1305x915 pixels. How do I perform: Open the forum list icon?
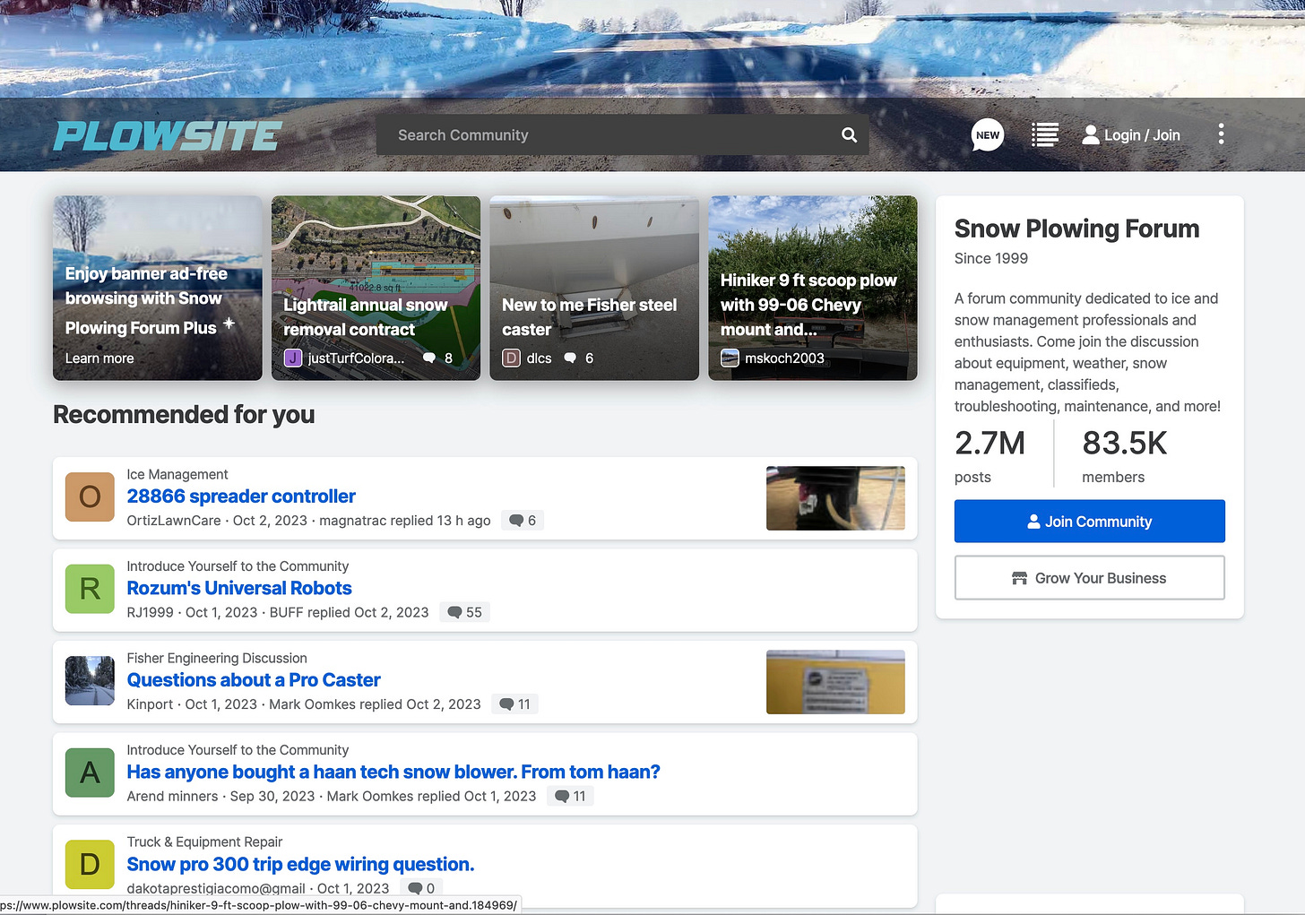tap(1044, 134)
